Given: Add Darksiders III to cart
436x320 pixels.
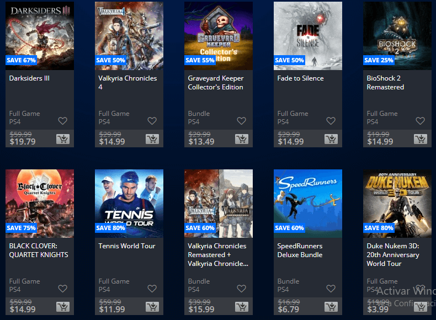Looking at the screenshot, I should point(63,138).
